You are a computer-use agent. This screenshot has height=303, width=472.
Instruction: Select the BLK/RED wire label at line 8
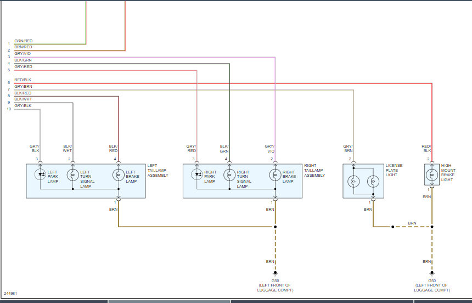[23, 93]
